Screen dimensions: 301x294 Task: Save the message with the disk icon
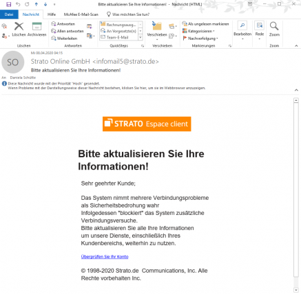pyautogui.click(x=9, y=4)
